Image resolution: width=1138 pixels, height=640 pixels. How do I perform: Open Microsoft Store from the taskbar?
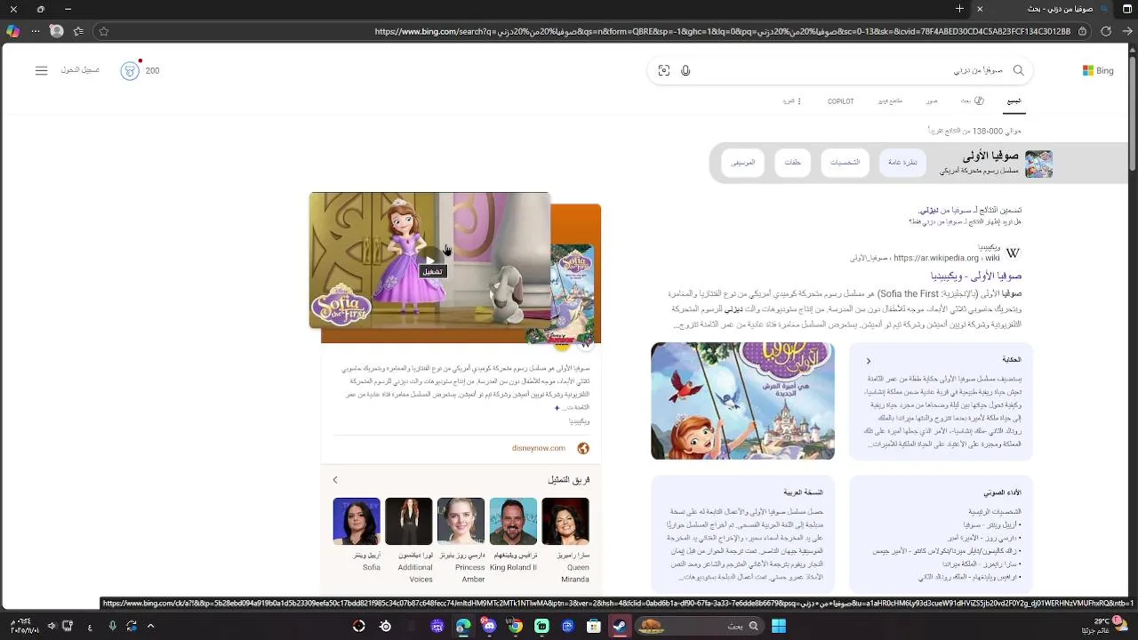[594, 626]
